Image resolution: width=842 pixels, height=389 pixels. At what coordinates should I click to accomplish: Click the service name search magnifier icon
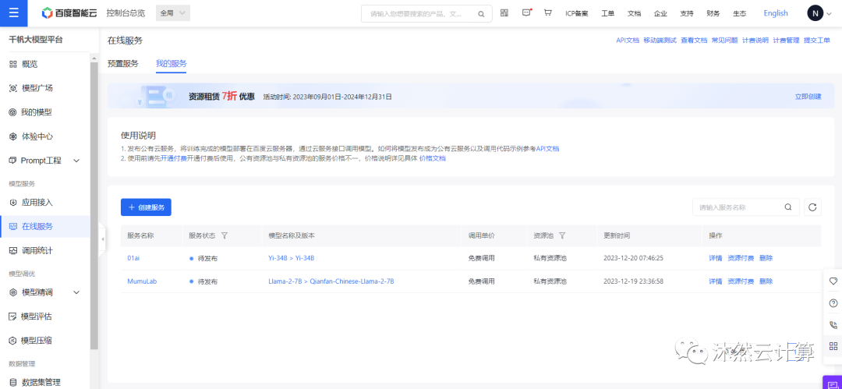coord(787,207)
